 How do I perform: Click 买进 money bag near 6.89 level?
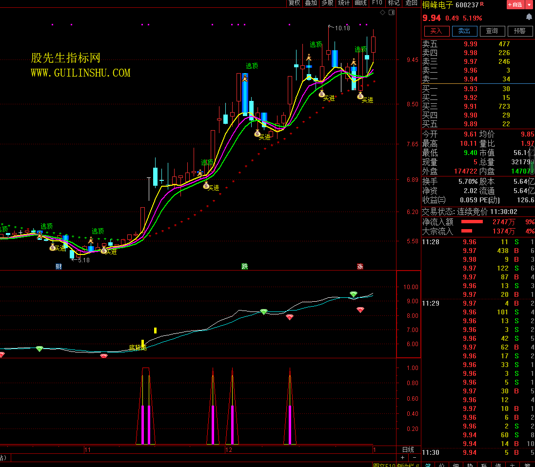[x=206, y=186]
